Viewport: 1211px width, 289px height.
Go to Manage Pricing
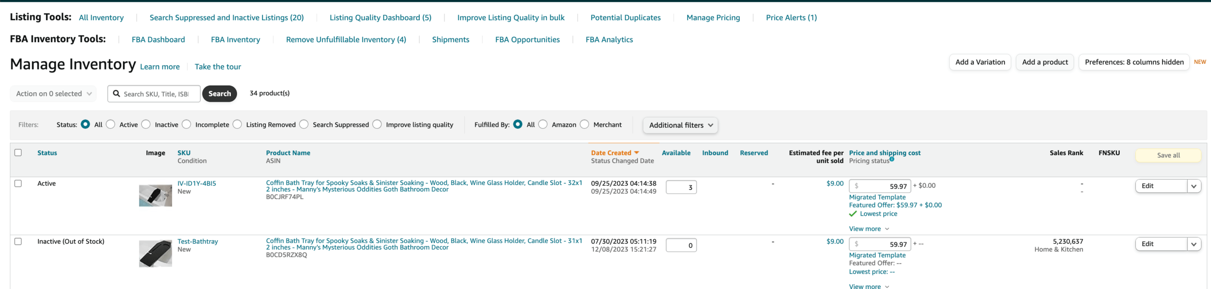tap(713, 18)
